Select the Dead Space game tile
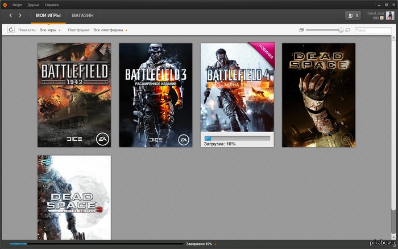This screenshot has height=249, width=398. click(x=318, y=95)
